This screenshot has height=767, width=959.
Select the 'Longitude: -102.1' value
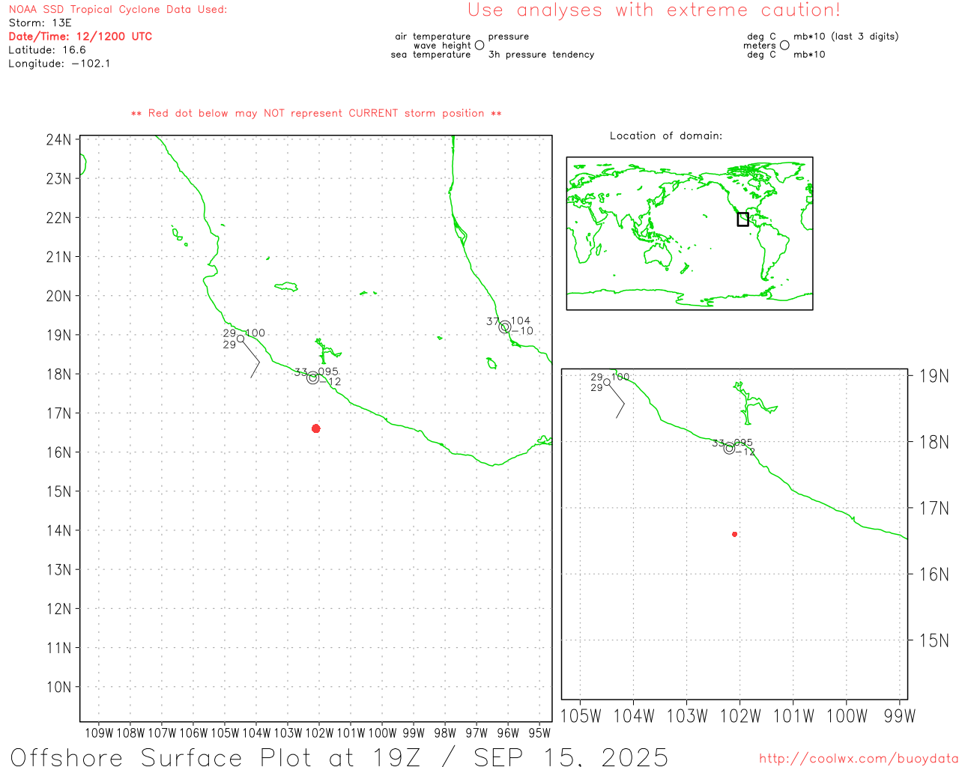click(59, 64)
